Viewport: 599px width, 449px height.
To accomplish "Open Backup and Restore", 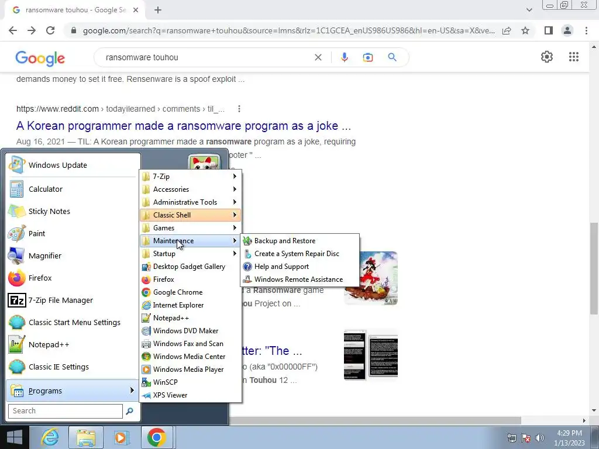I will coord(300,241).
